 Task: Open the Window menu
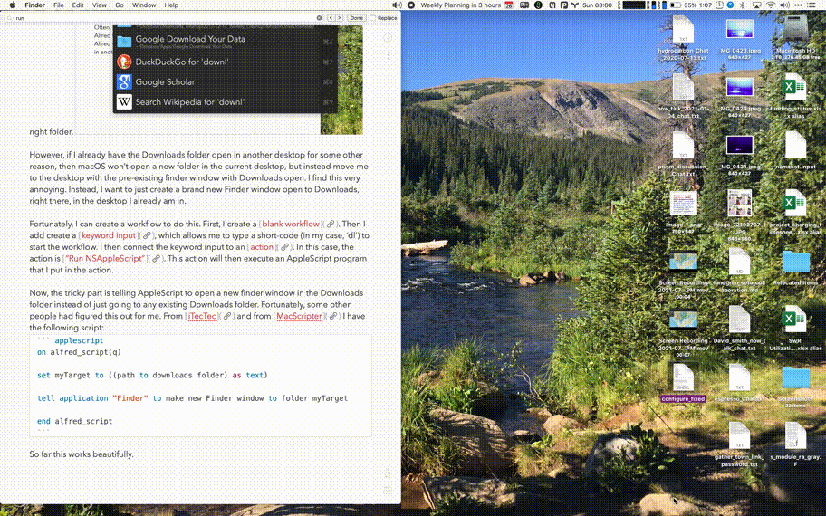[144, 5]
